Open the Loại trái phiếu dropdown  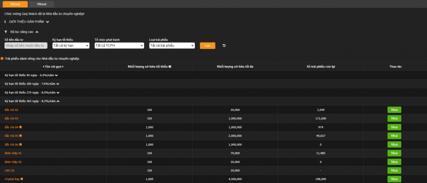172,45
